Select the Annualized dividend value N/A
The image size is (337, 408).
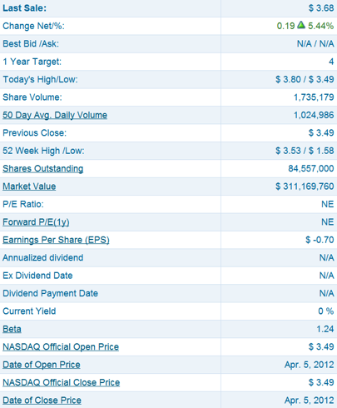tap(327, 258)
